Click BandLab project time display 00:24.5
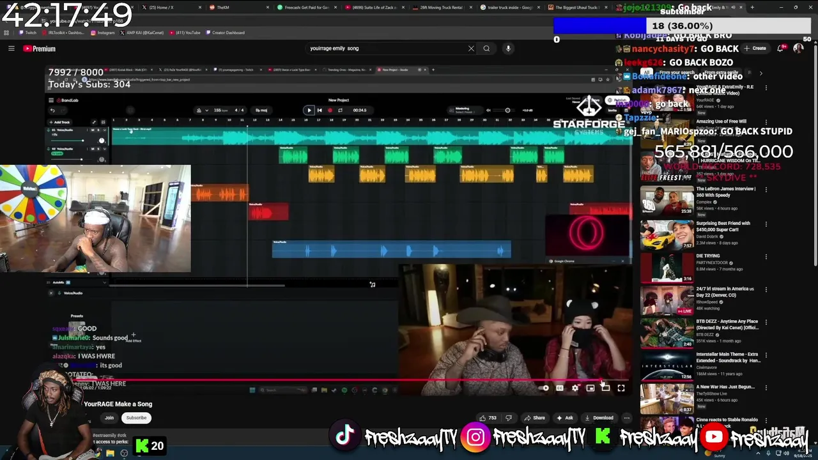Screen dimensions: 818x460 (x=360, y=110)
